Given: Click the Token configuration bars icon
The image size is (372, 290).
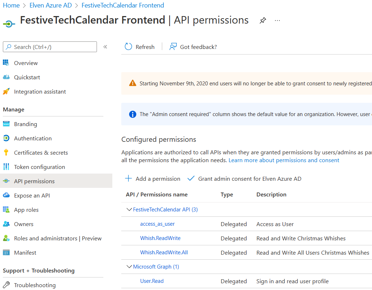Looking at the screenshot, I should pos(6,166).
